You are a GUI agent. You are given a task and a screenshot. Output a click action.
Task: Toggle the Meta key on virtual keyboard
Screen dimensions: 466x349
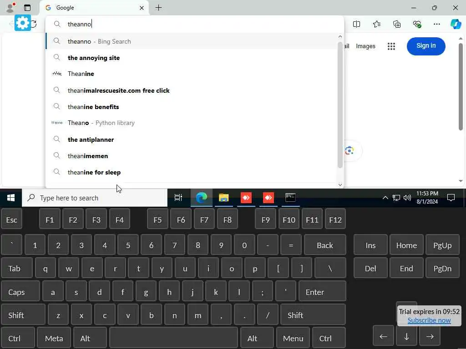coord(54,338)
